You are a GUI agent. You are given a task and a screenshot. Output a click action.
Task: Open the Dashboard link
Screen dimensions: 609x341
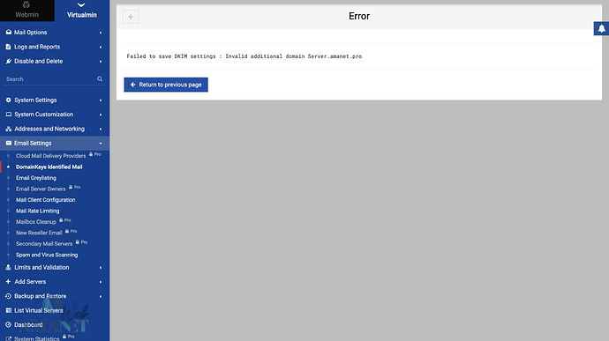[28, 325]
